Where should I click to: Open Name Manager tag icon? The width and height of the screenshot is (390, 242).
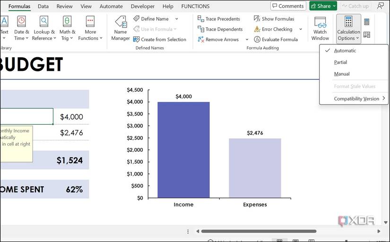(121, 22)
